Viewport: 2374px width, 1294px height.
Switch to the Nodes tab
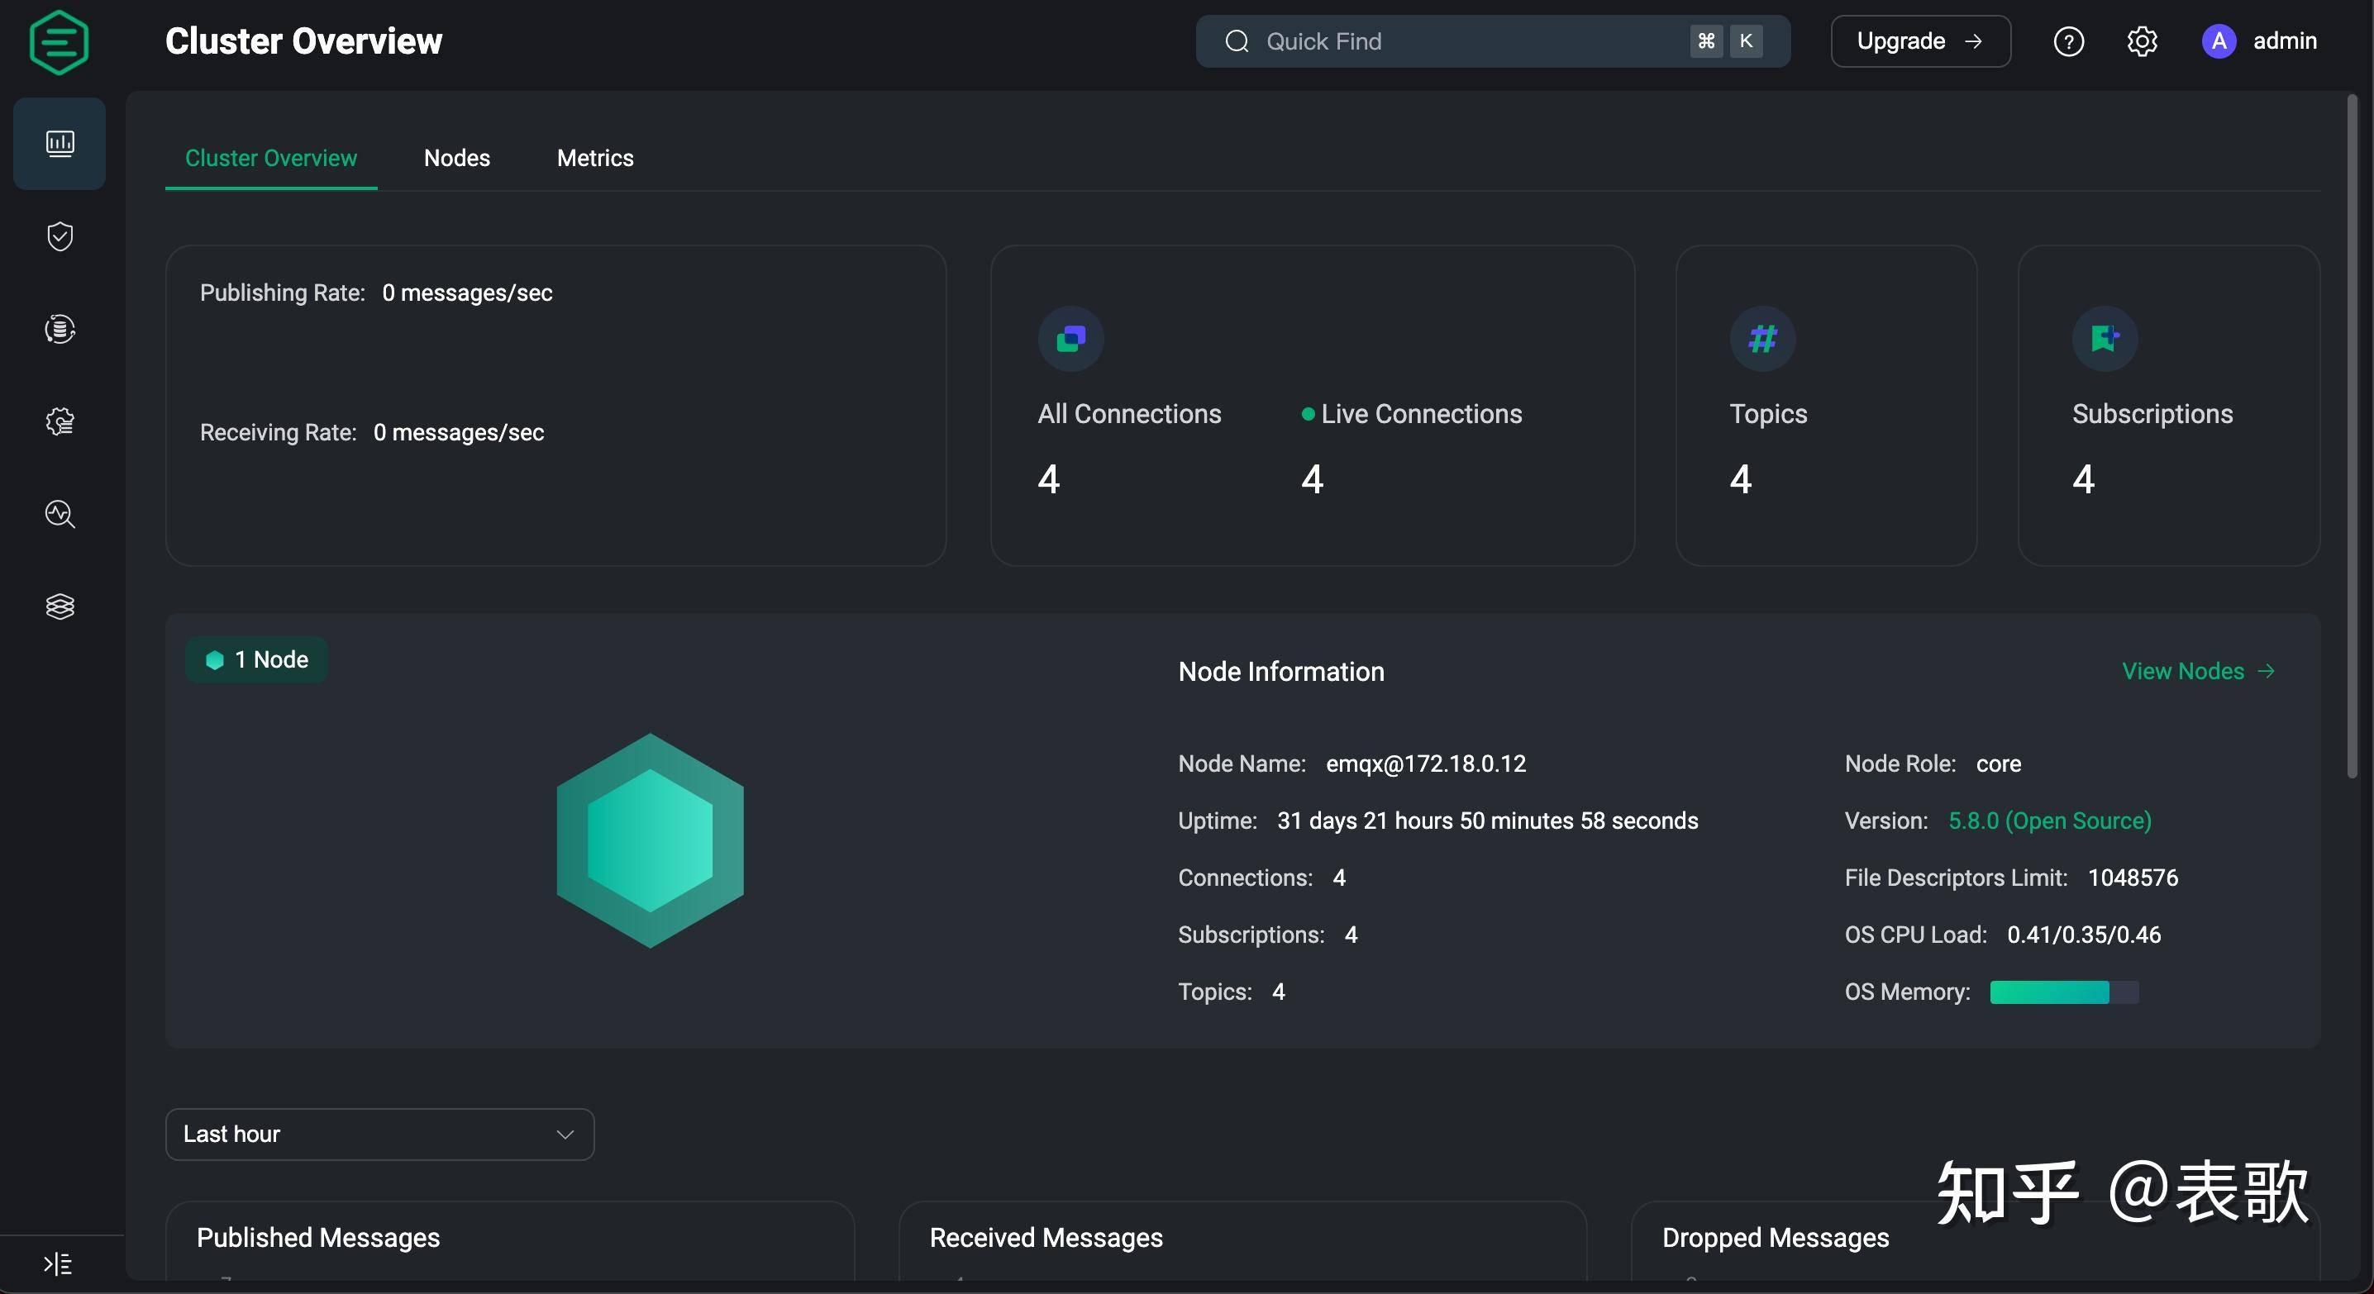[x=457, y=159]
